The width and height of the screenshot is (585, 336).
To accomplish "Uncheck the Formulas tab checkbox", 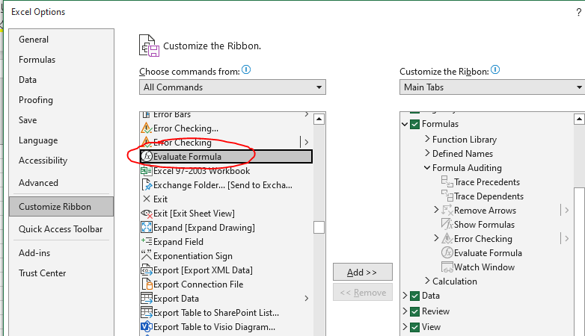I will click(x=414, y=124).
